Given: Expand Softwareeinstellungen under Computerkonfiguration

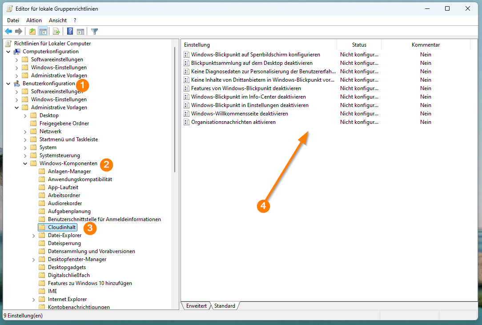Looking at the screenshot, I should 16,60.
